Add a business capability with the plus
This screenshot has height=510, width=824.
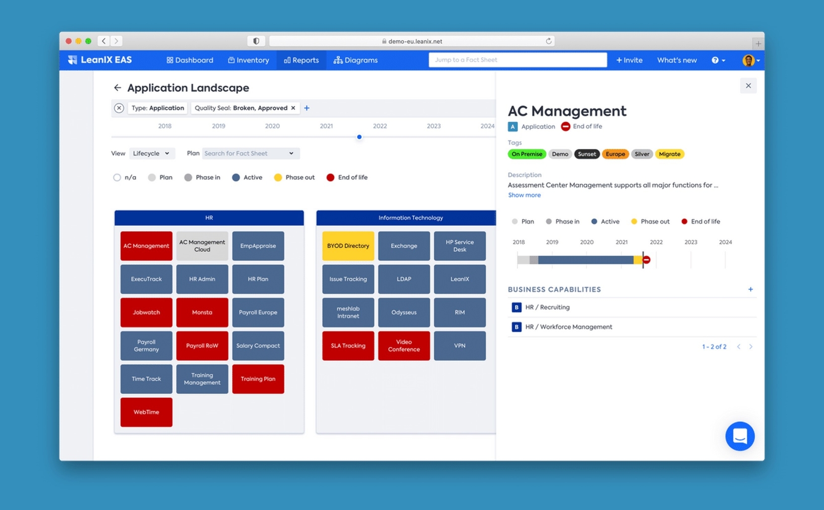(750, 289)
